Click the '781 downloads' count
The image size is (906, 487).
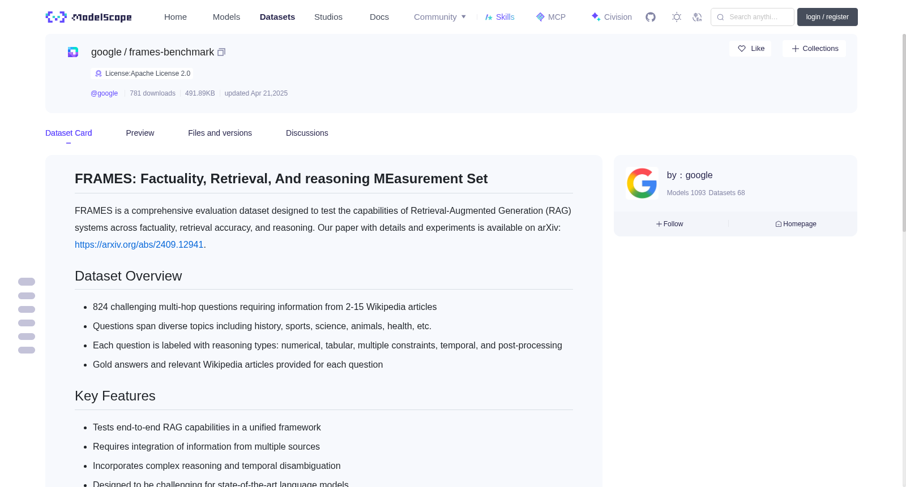click(152, 93)
